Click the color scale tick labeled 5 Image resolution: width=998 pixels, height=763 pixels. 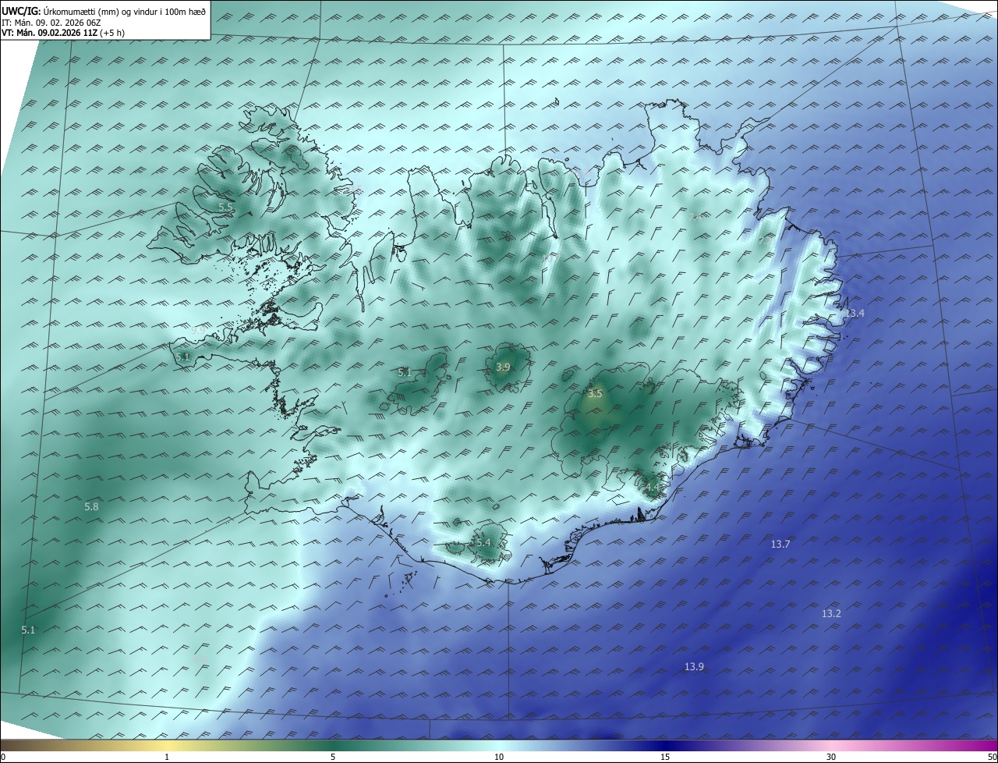(x=333, y=757)
